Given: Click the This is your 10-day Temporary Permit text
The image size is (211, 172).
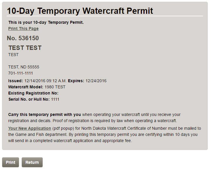Looking at the screenshot, I should [46, 22].
